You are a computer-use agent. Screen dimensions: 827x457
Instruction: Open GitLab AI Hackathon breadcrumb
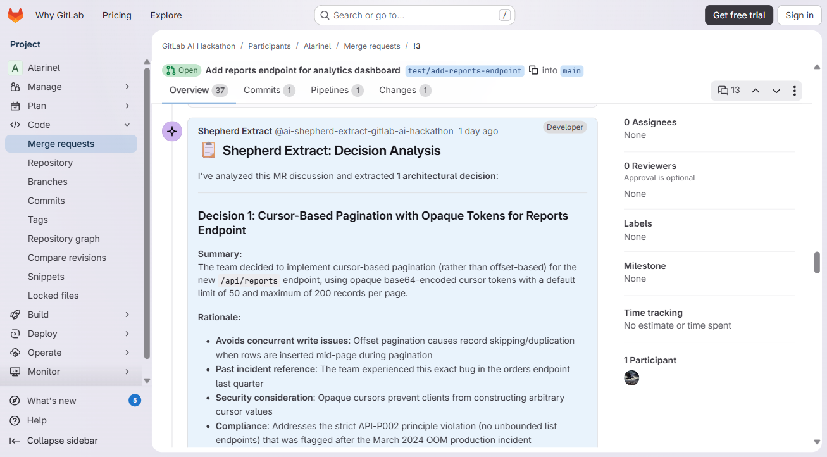tap(199, 46)
